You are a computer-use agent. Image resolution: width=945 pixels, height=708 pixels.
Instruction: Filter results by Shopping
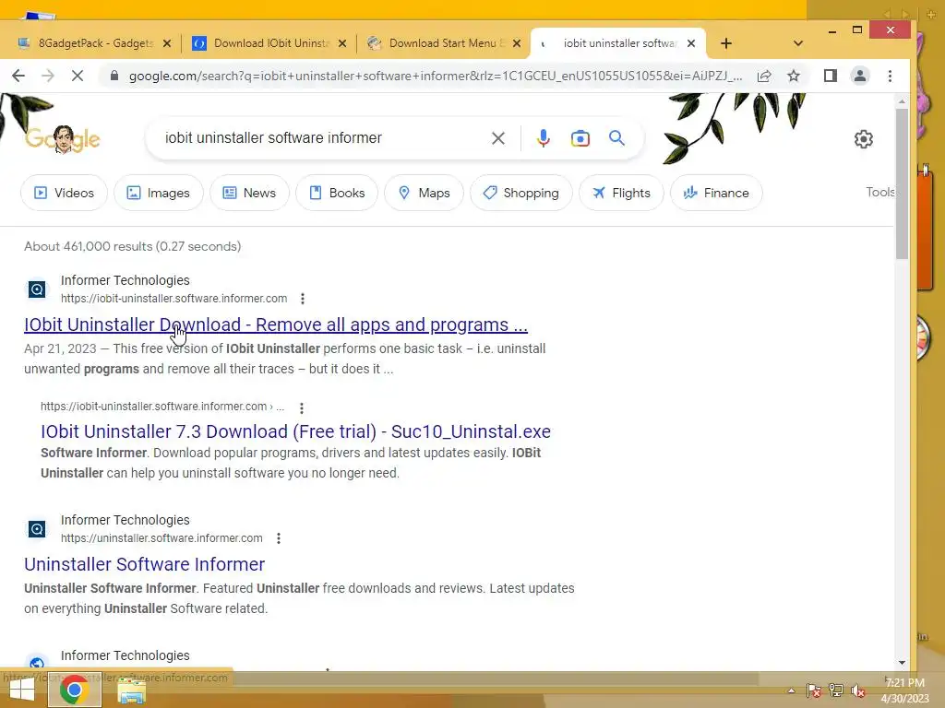tap(521, 193)
